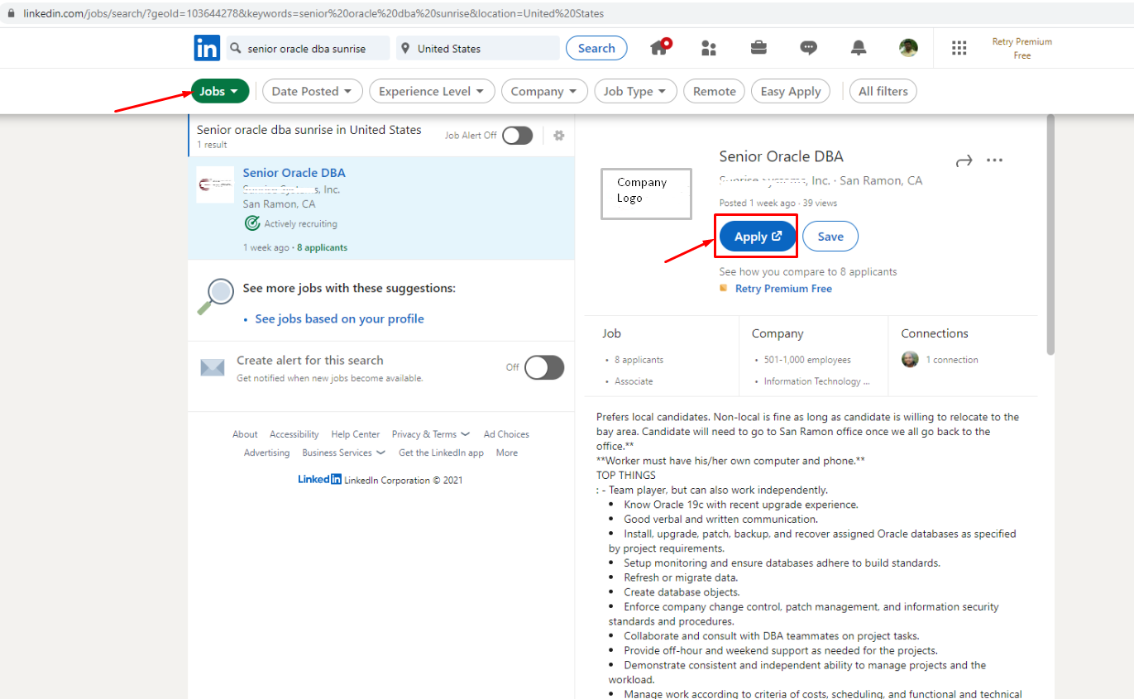Click the profile avatar picture
The width and height of the screenshot is (1134, 699).
pyautogui.click(x=908, y=48)
